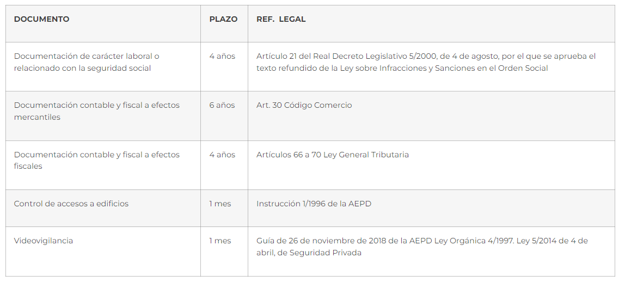
Task: Select the Real Decreto Legislativo 5/2000 reference text
Action: click(426, 62)
